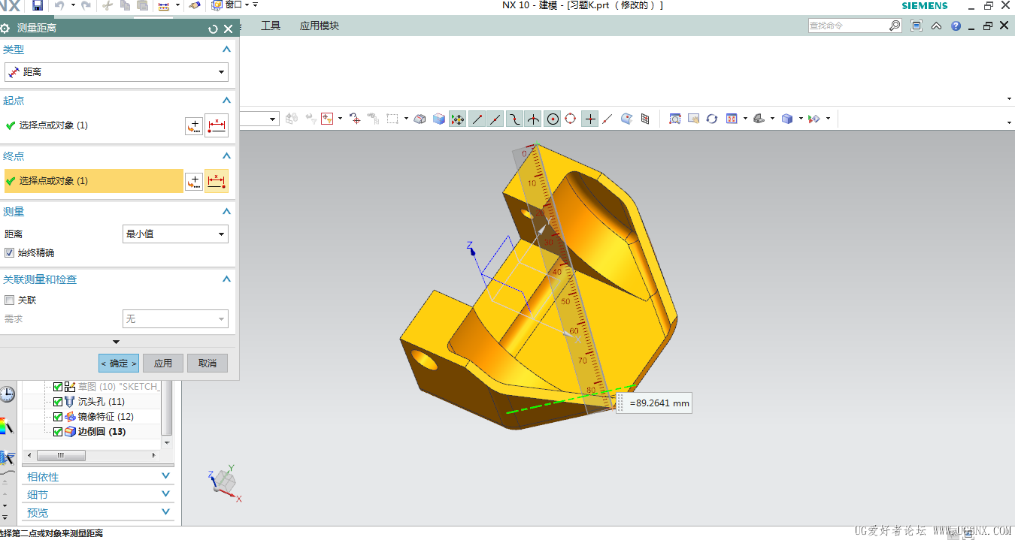Screen dimensions: 1015x540
Task: Click the question mark help icon
Action: (x=956, y=26)
